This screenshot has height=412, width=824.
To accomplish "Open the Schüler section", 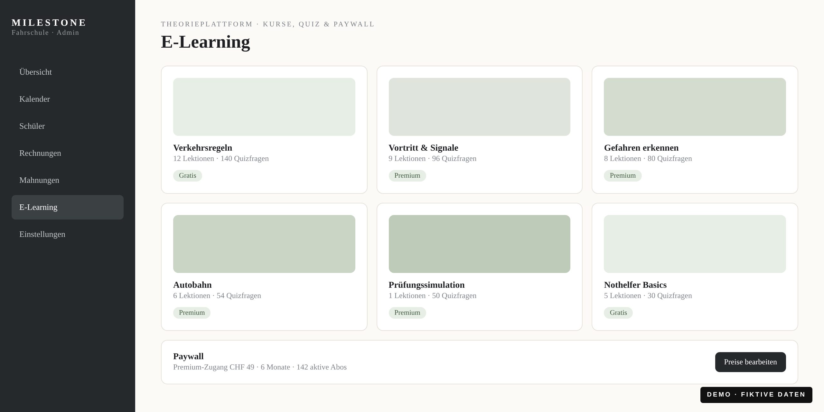I will point(68,126).
